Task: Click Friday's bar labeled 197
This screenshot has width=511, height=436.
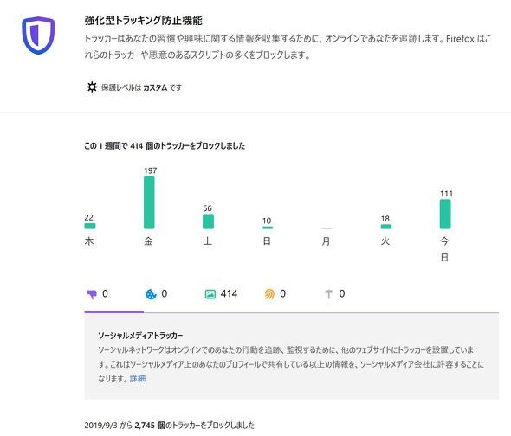Action: coord(149,202)
